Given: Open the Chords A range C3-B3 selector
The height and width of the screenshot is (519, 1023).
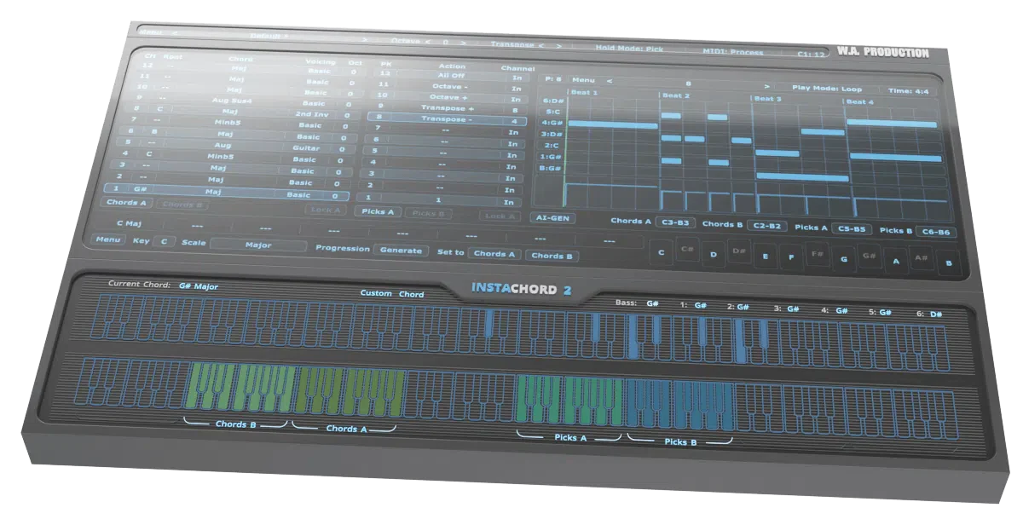Looking at the screenshot, I should (x=675, y=222).
